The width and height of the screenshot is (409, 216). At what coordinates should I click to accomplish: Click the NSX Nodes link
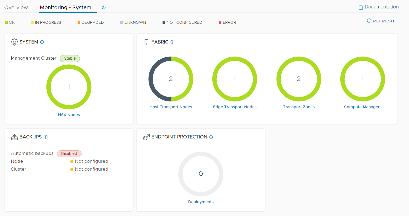pos(69,115)
